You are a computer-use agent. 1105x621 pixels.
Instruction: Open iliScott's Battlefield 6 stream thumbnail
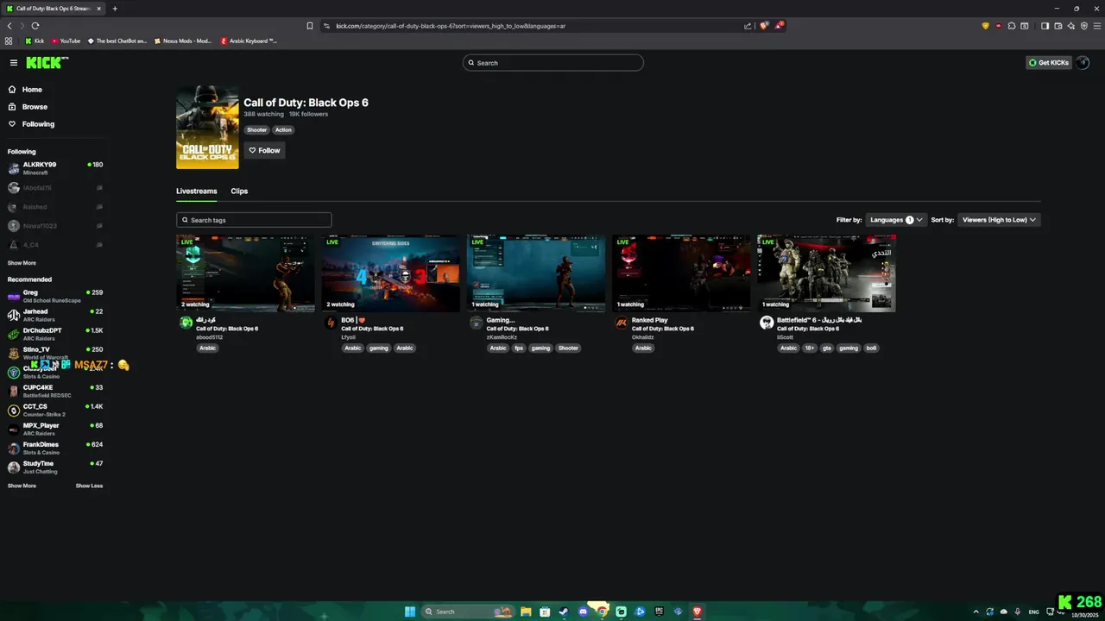(826, 273)
